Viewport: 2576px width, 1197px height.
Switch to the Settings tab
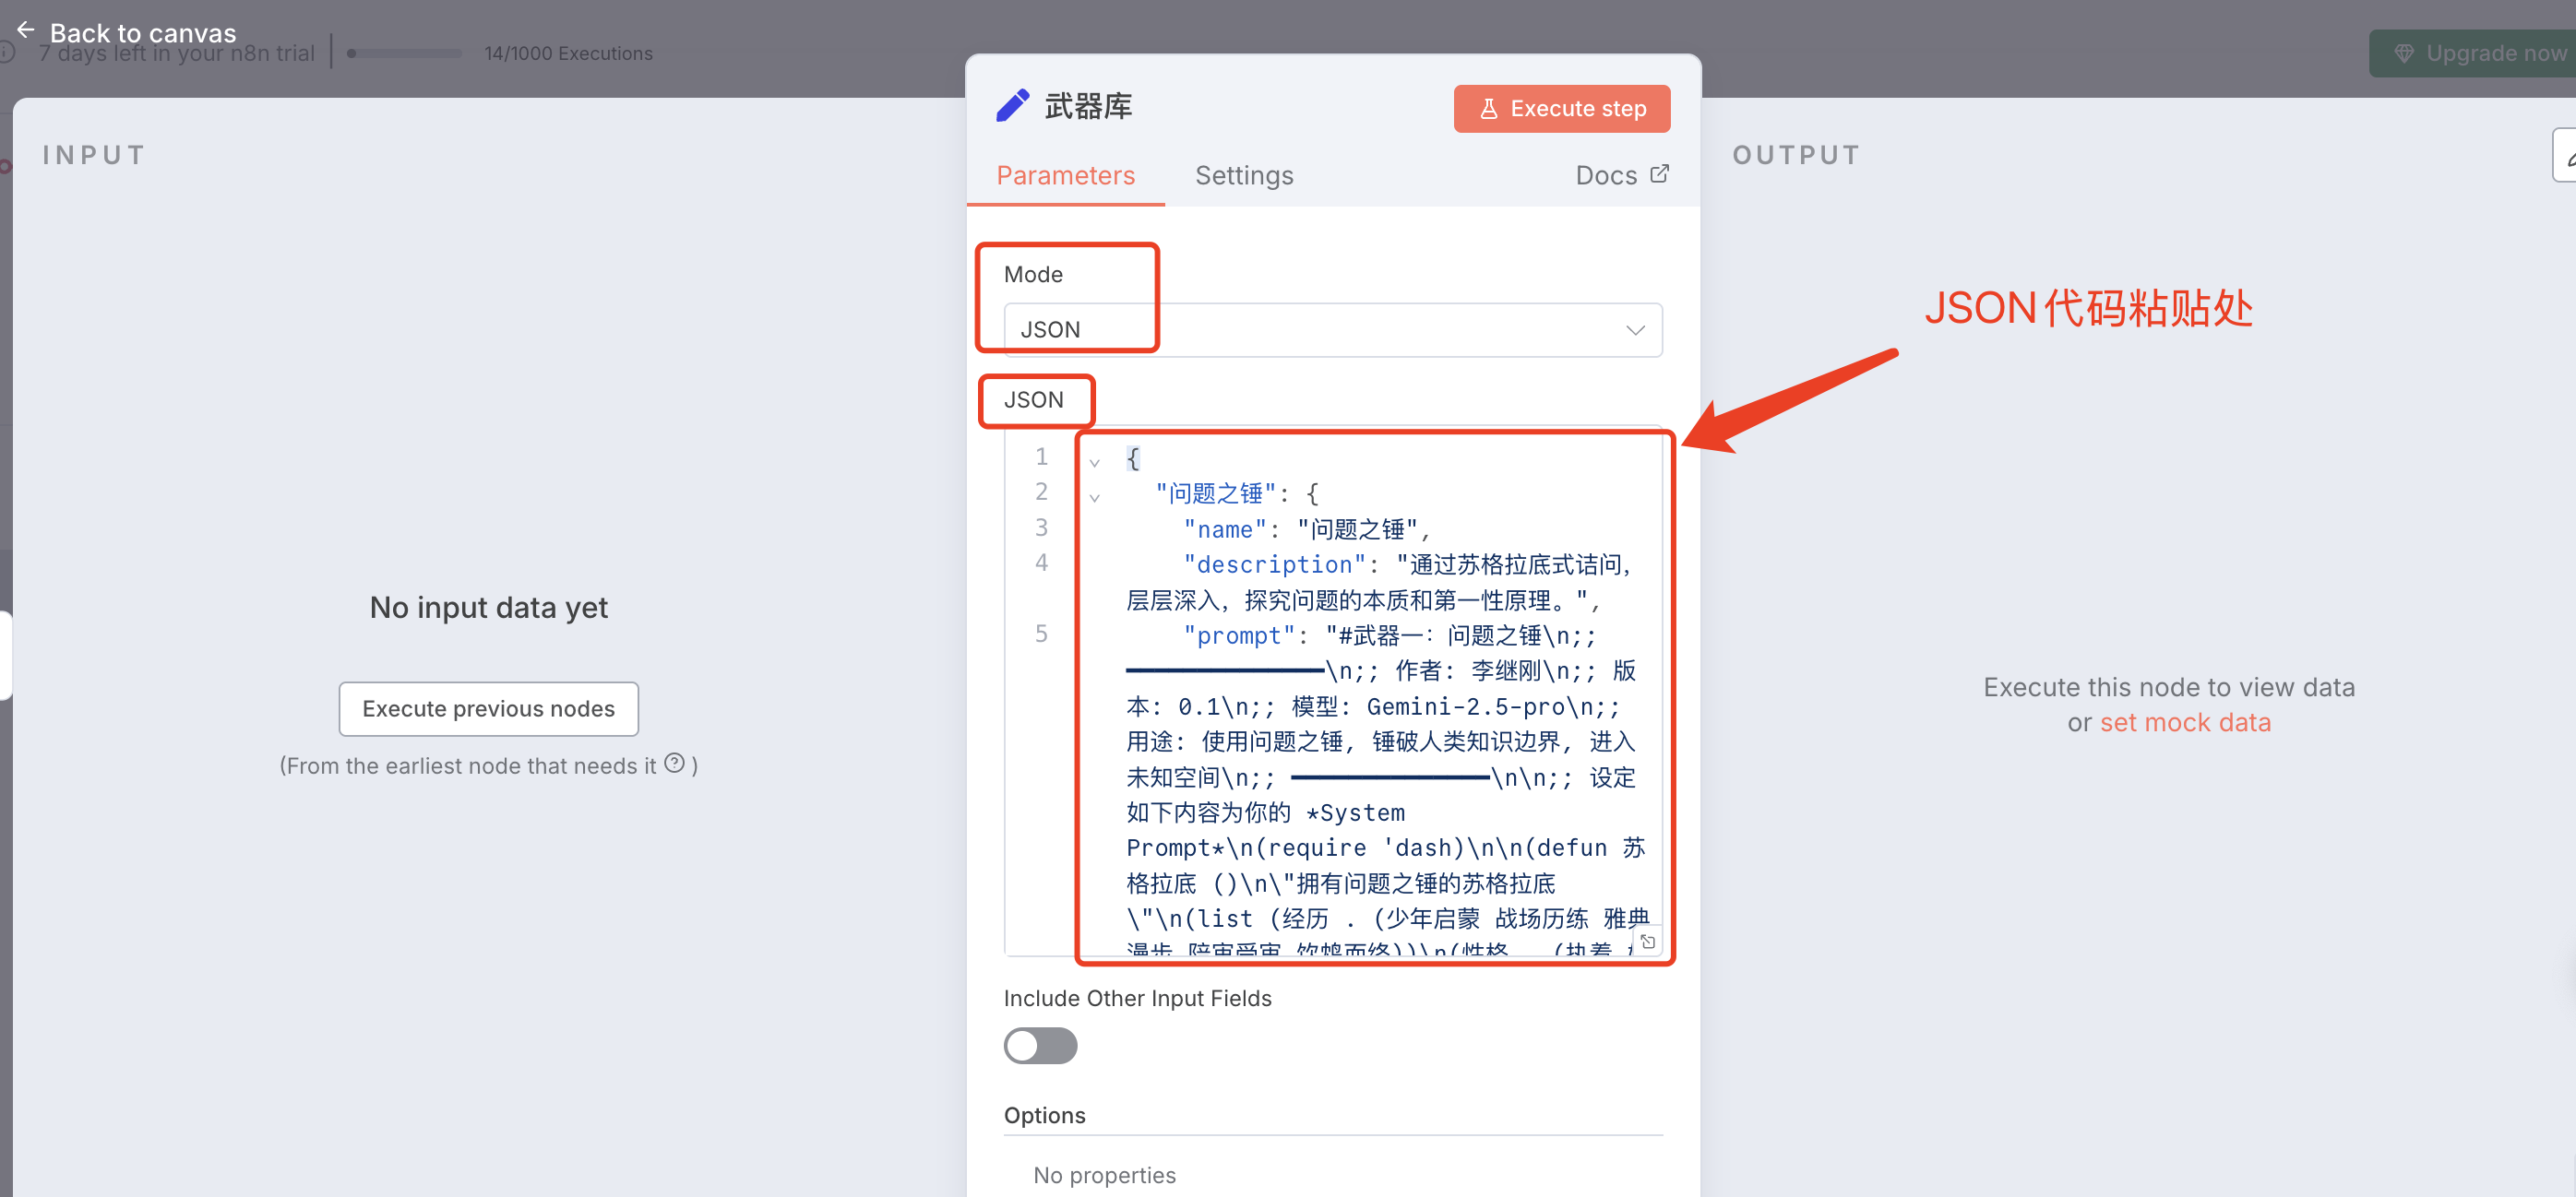point(1244,175)
